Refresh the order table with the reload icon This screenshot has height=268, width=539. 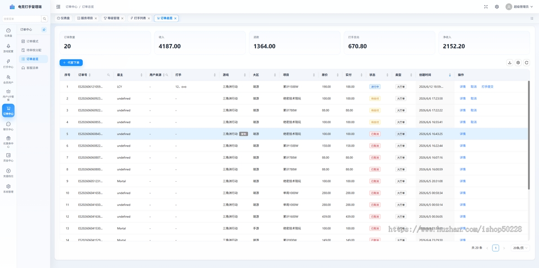point(527,63)
